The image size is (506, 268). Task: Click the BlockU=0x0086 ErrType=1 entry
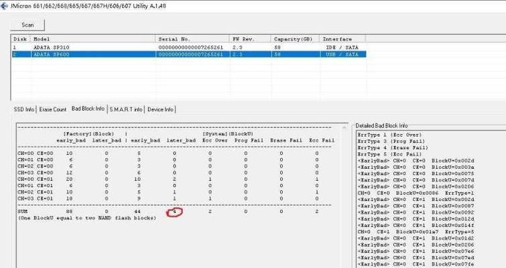pos(416,193)
